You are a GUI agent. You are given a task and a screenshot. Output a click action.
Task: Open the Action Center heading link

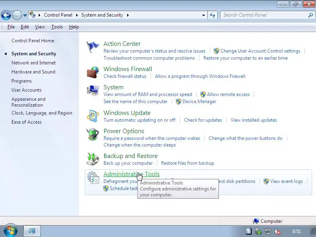(122, 44)
